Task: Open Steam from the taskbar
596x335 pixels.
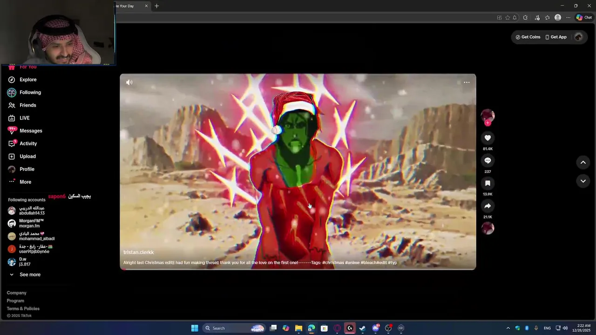Action: (x=362, y=328)
